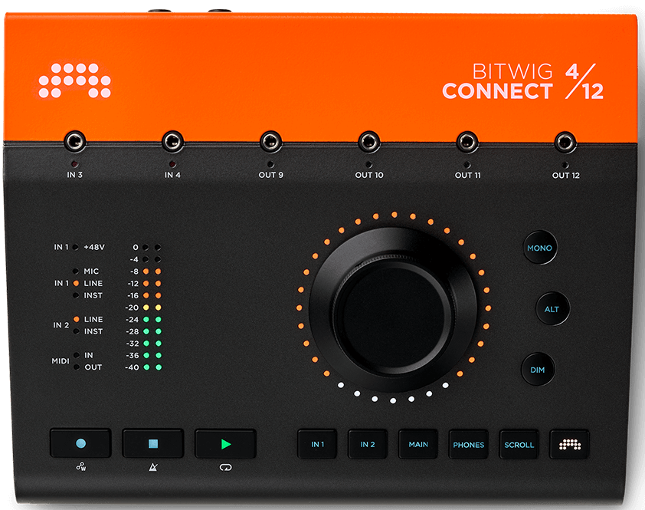The height and width of the screenshot is (510, 645).
Task: Select the IN 2 button
Action: click(x=368, y=444)
